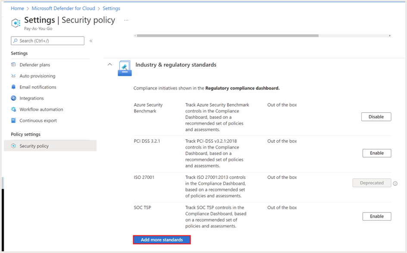Click the Workflow automation icon
The width and height of the screenshot is (407, 253).
[x=14, y=109]
